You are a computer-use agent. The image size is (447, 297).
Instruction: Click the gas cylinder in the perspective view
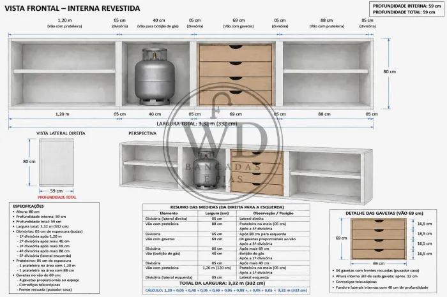point(204,170)
